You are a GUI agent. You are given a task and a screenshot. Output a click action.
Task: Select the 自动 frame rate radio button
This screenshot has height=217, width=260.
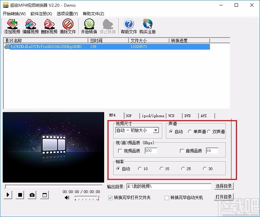pyautogui.click(x=118, y=169)
